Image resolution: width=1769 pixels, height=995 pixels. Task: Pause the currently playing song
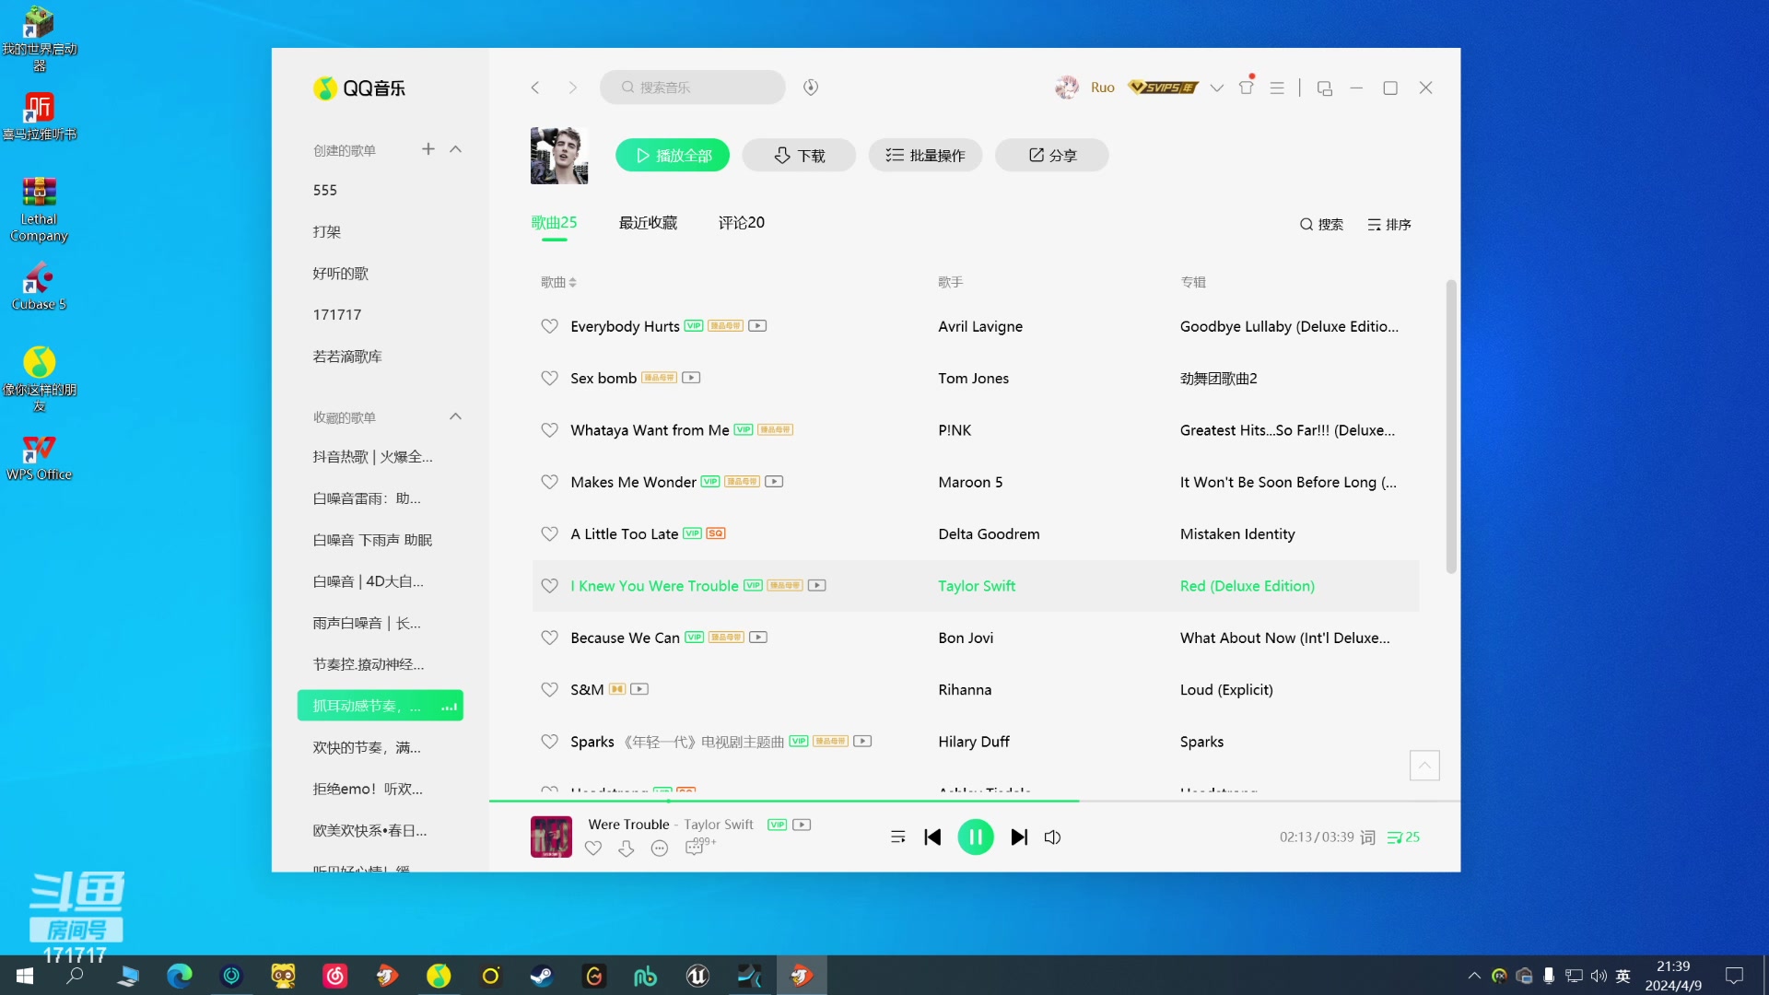[x=976, y=837]
